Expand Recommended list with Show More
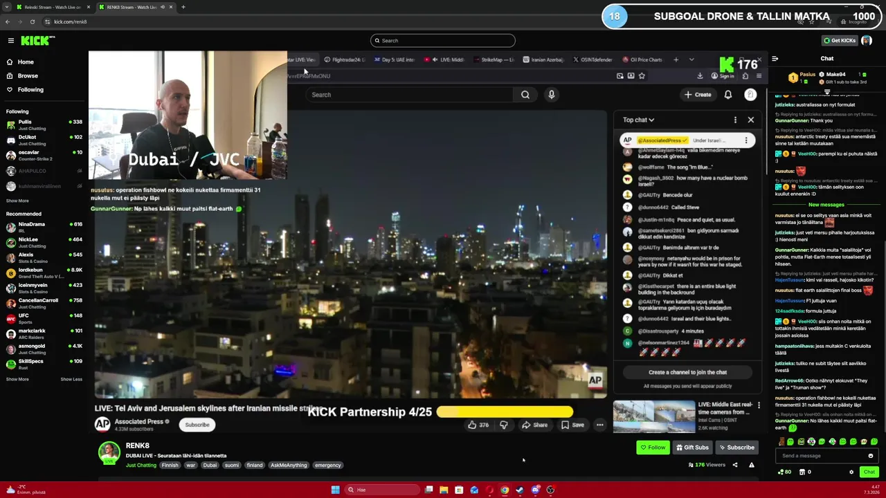 point(17,379)
